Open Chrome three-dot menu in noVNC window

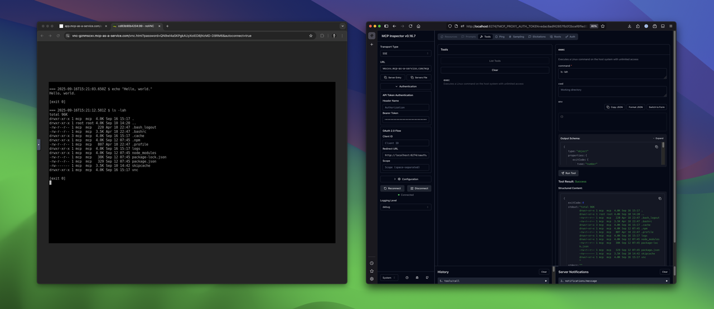342,36
